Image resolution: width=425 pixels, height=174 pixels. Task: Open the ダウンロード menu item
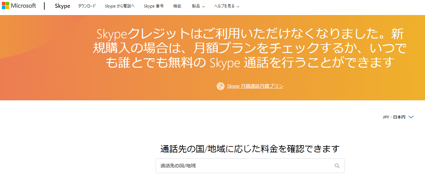[87, 6]
